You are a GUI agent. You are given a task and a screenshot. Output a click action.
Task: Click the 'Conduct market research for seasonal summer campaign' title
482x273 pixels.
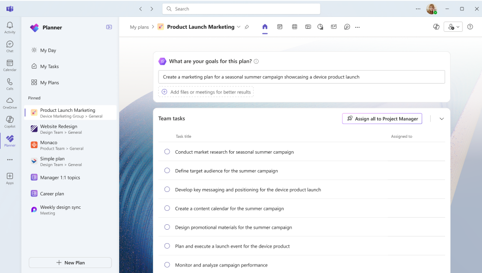[x=234, y=152]
